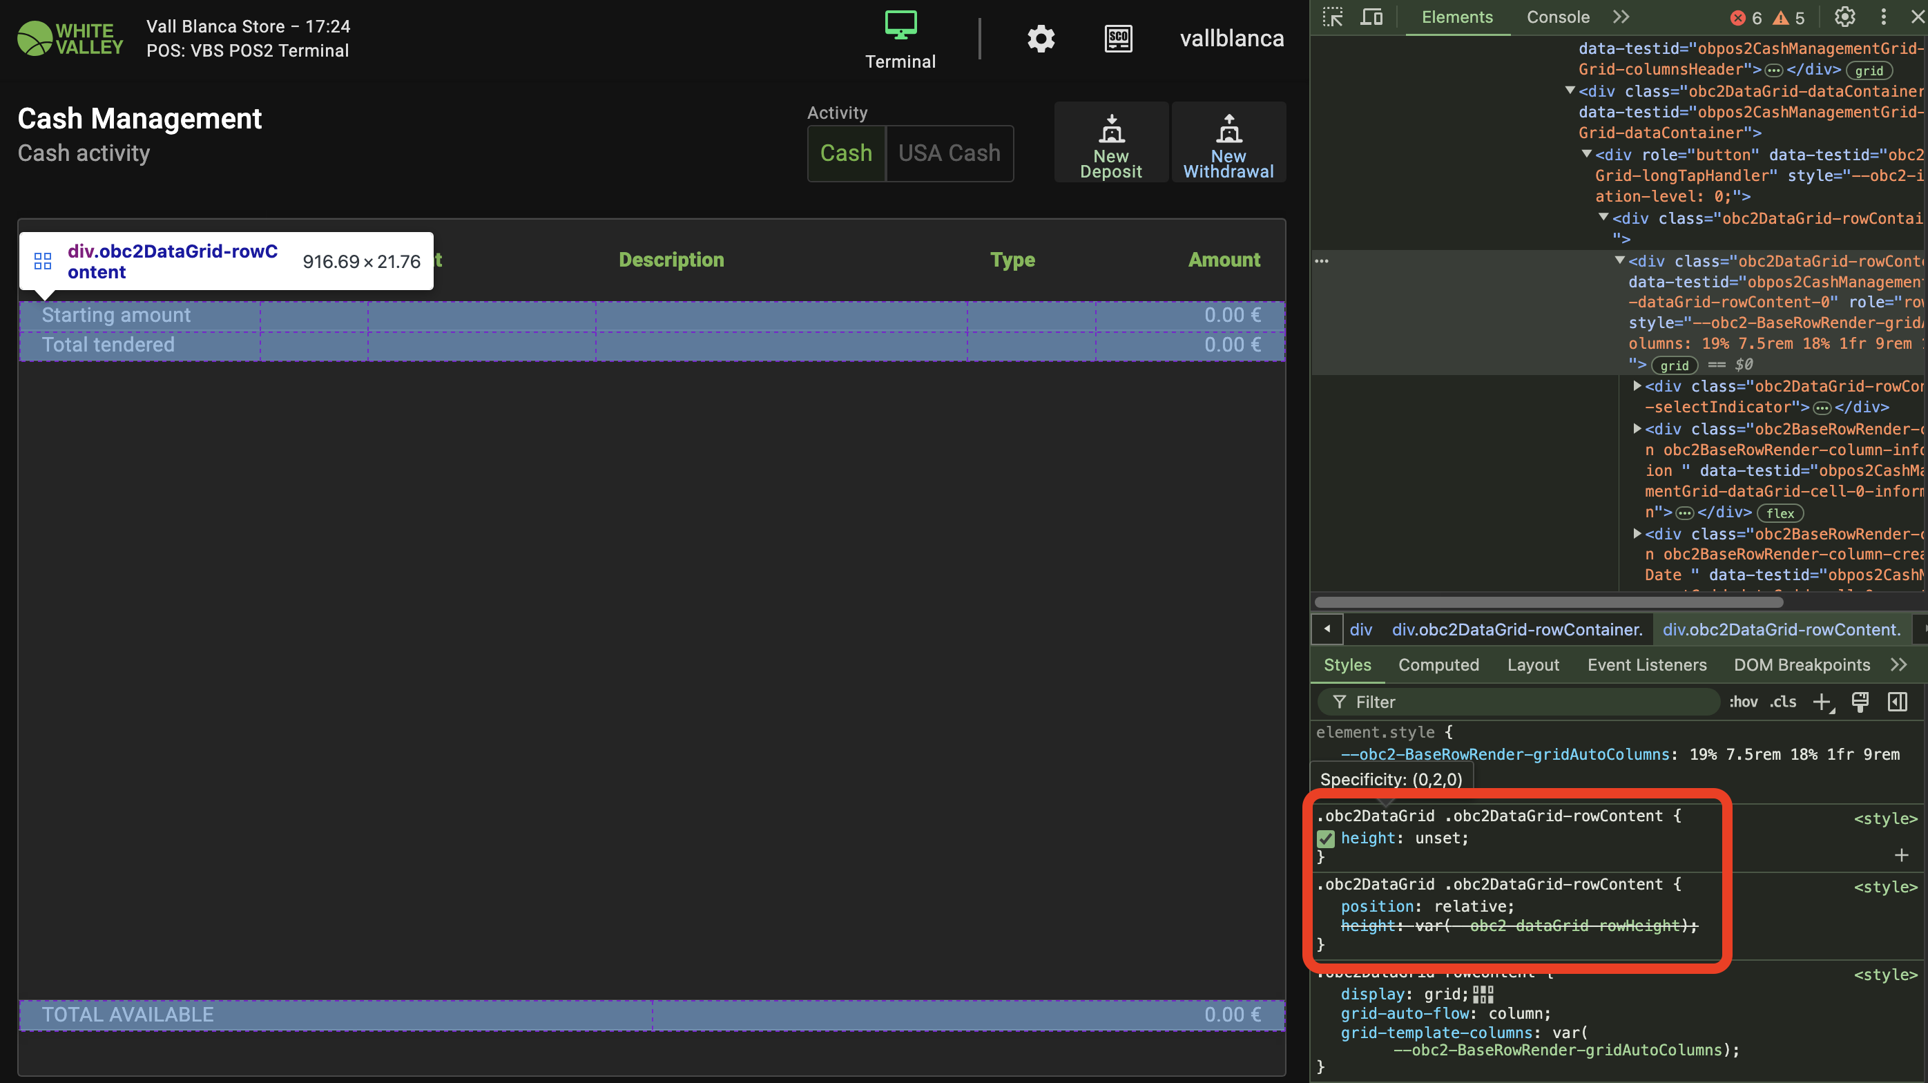Toggle the :hov element state button
Viewport: 1928px width, 1083px height.
[1743, 702]
